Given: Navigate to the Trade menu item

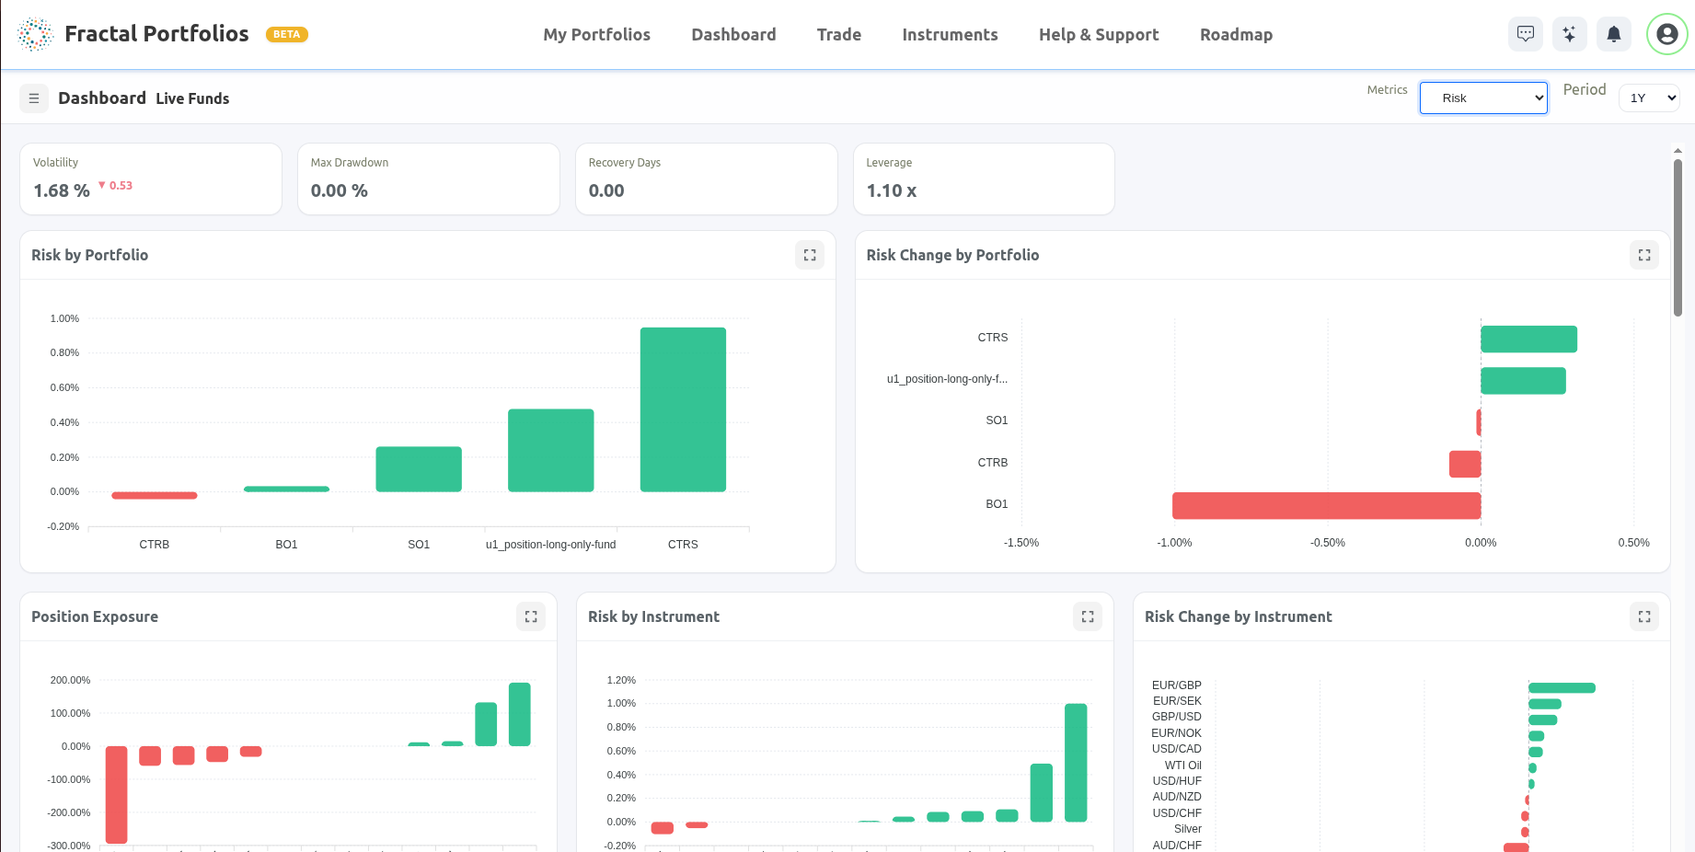Looking at the screenshot, I should click(x=838, y=34).
